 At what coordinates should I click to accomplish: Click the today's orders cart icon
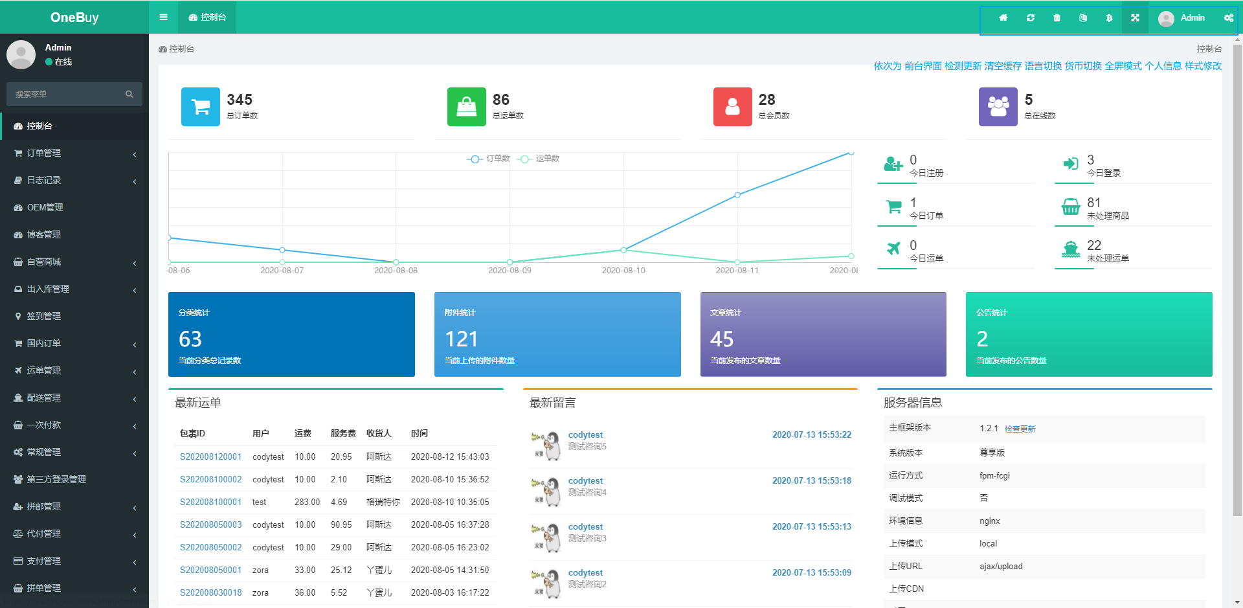pos(893,207)
